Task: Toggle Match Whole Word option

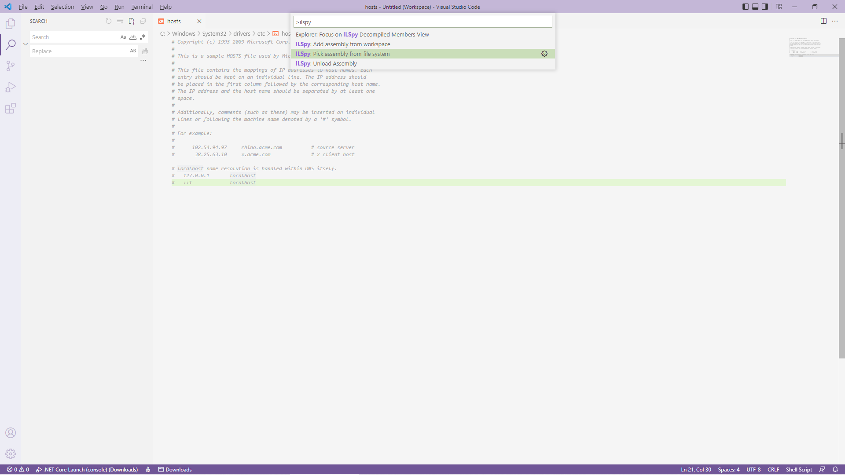Action: (133, 37)
